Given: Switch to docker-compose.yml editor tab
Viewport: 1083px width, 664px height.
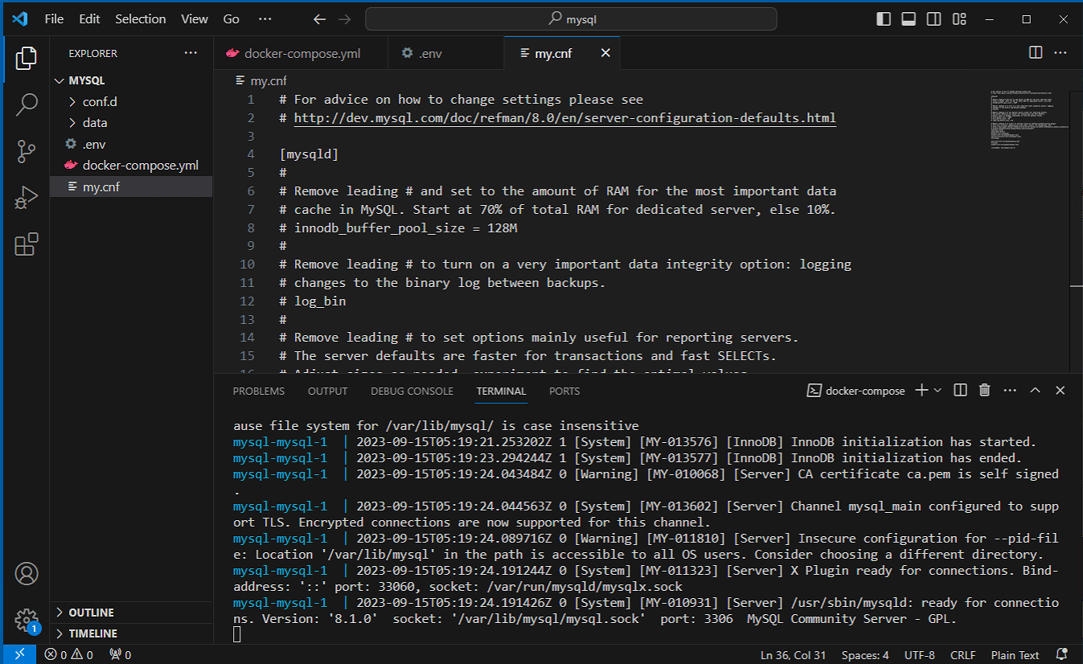Looking at the screenshot, I should click(302, 54).
